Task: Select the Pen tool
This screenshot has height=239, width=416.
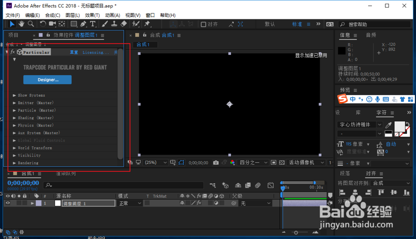Action: [83, 24]
